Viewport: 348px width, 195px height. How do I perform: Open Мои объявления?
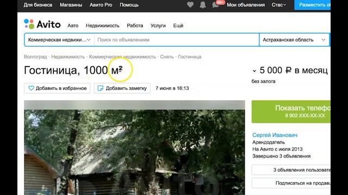246,5
